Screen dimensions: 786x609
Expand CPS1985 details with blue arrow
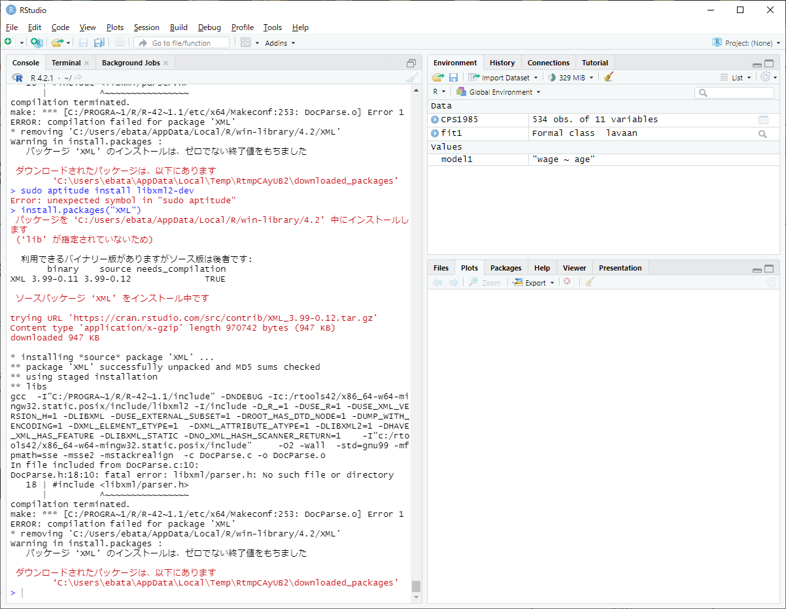(x=435, y=120)
